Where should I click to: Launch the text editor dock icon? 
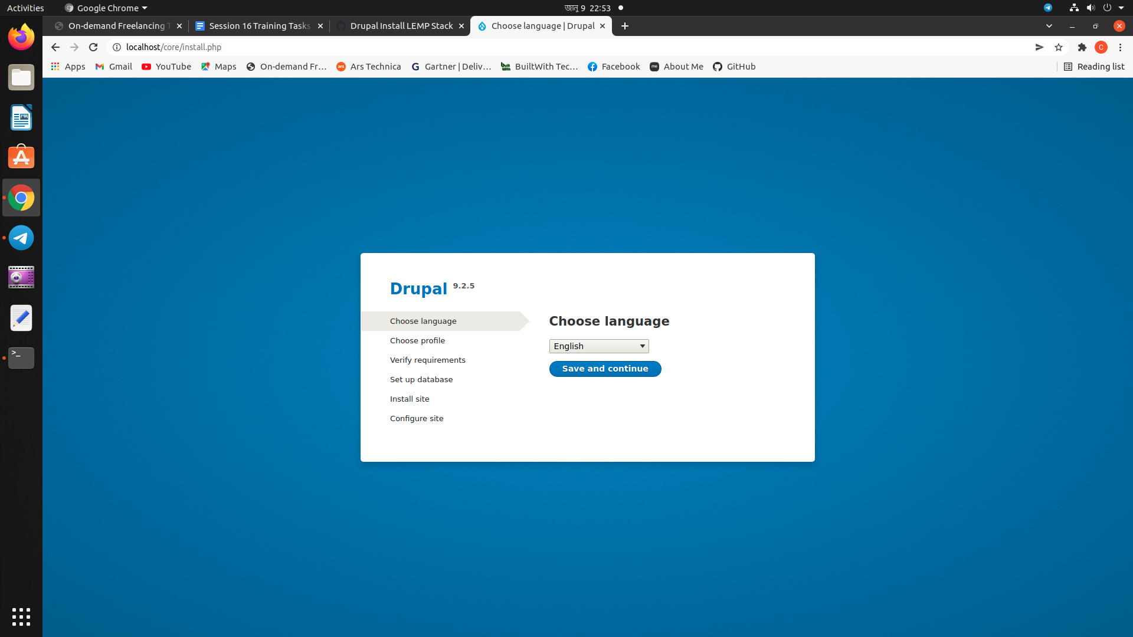click(x=21, y=318)
